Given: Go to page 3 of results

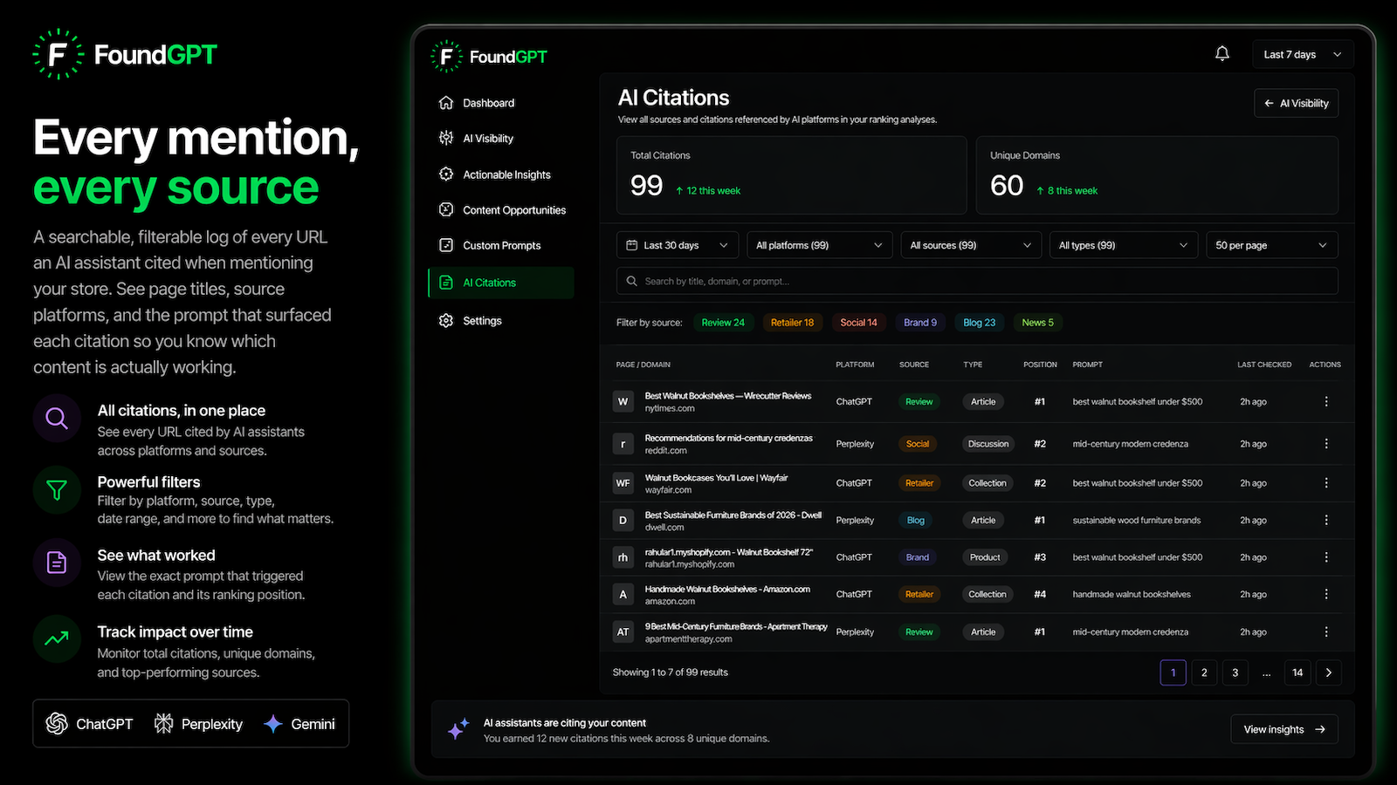Looking at the screenshot, I should (1235, 672).
